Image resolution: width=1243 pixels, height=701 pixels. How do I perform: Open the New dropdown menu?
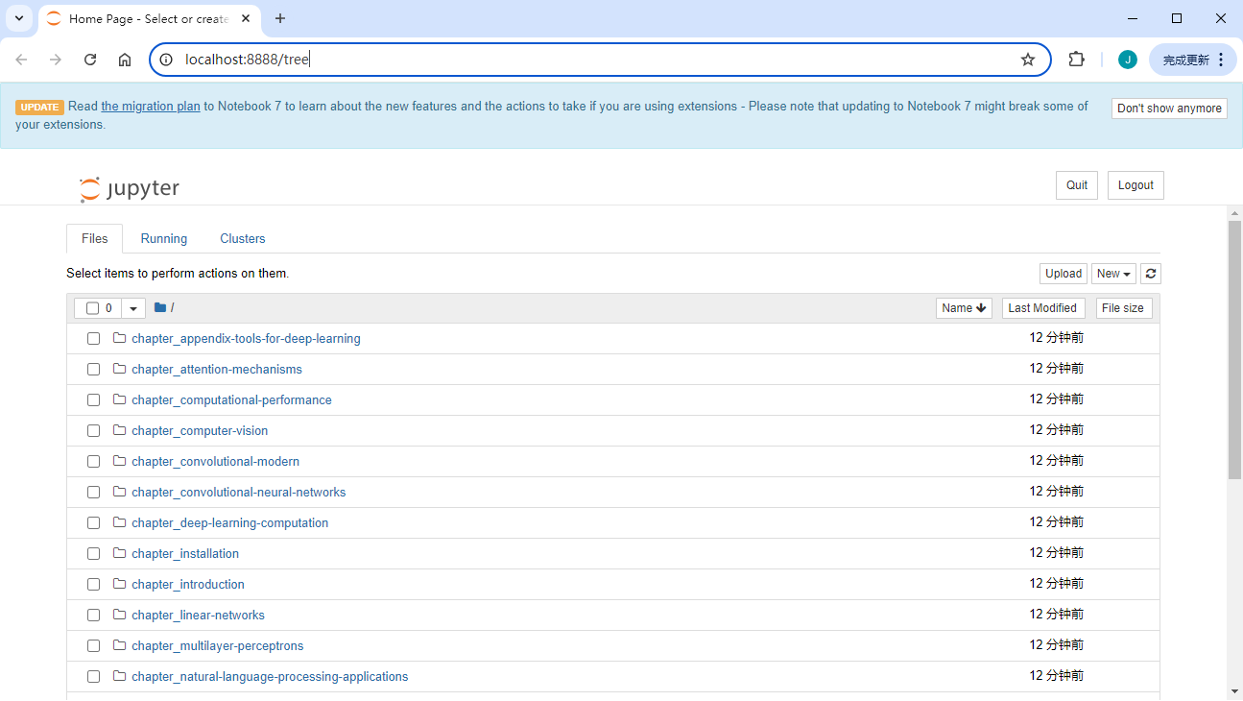click(1113, 274)
